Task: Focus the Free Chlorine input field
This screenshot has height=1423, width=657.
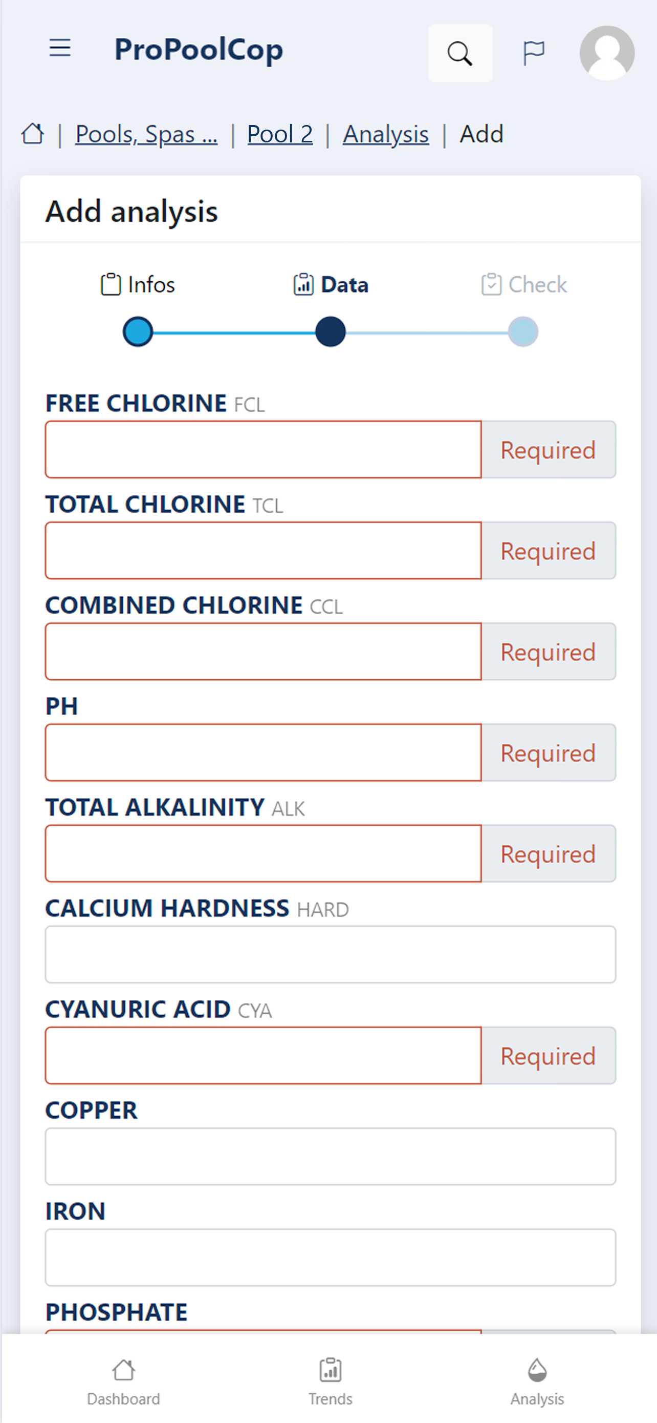Action: [x=263, y=450]
